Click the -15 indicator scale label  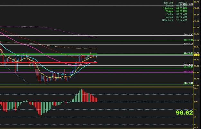(195, 109)
